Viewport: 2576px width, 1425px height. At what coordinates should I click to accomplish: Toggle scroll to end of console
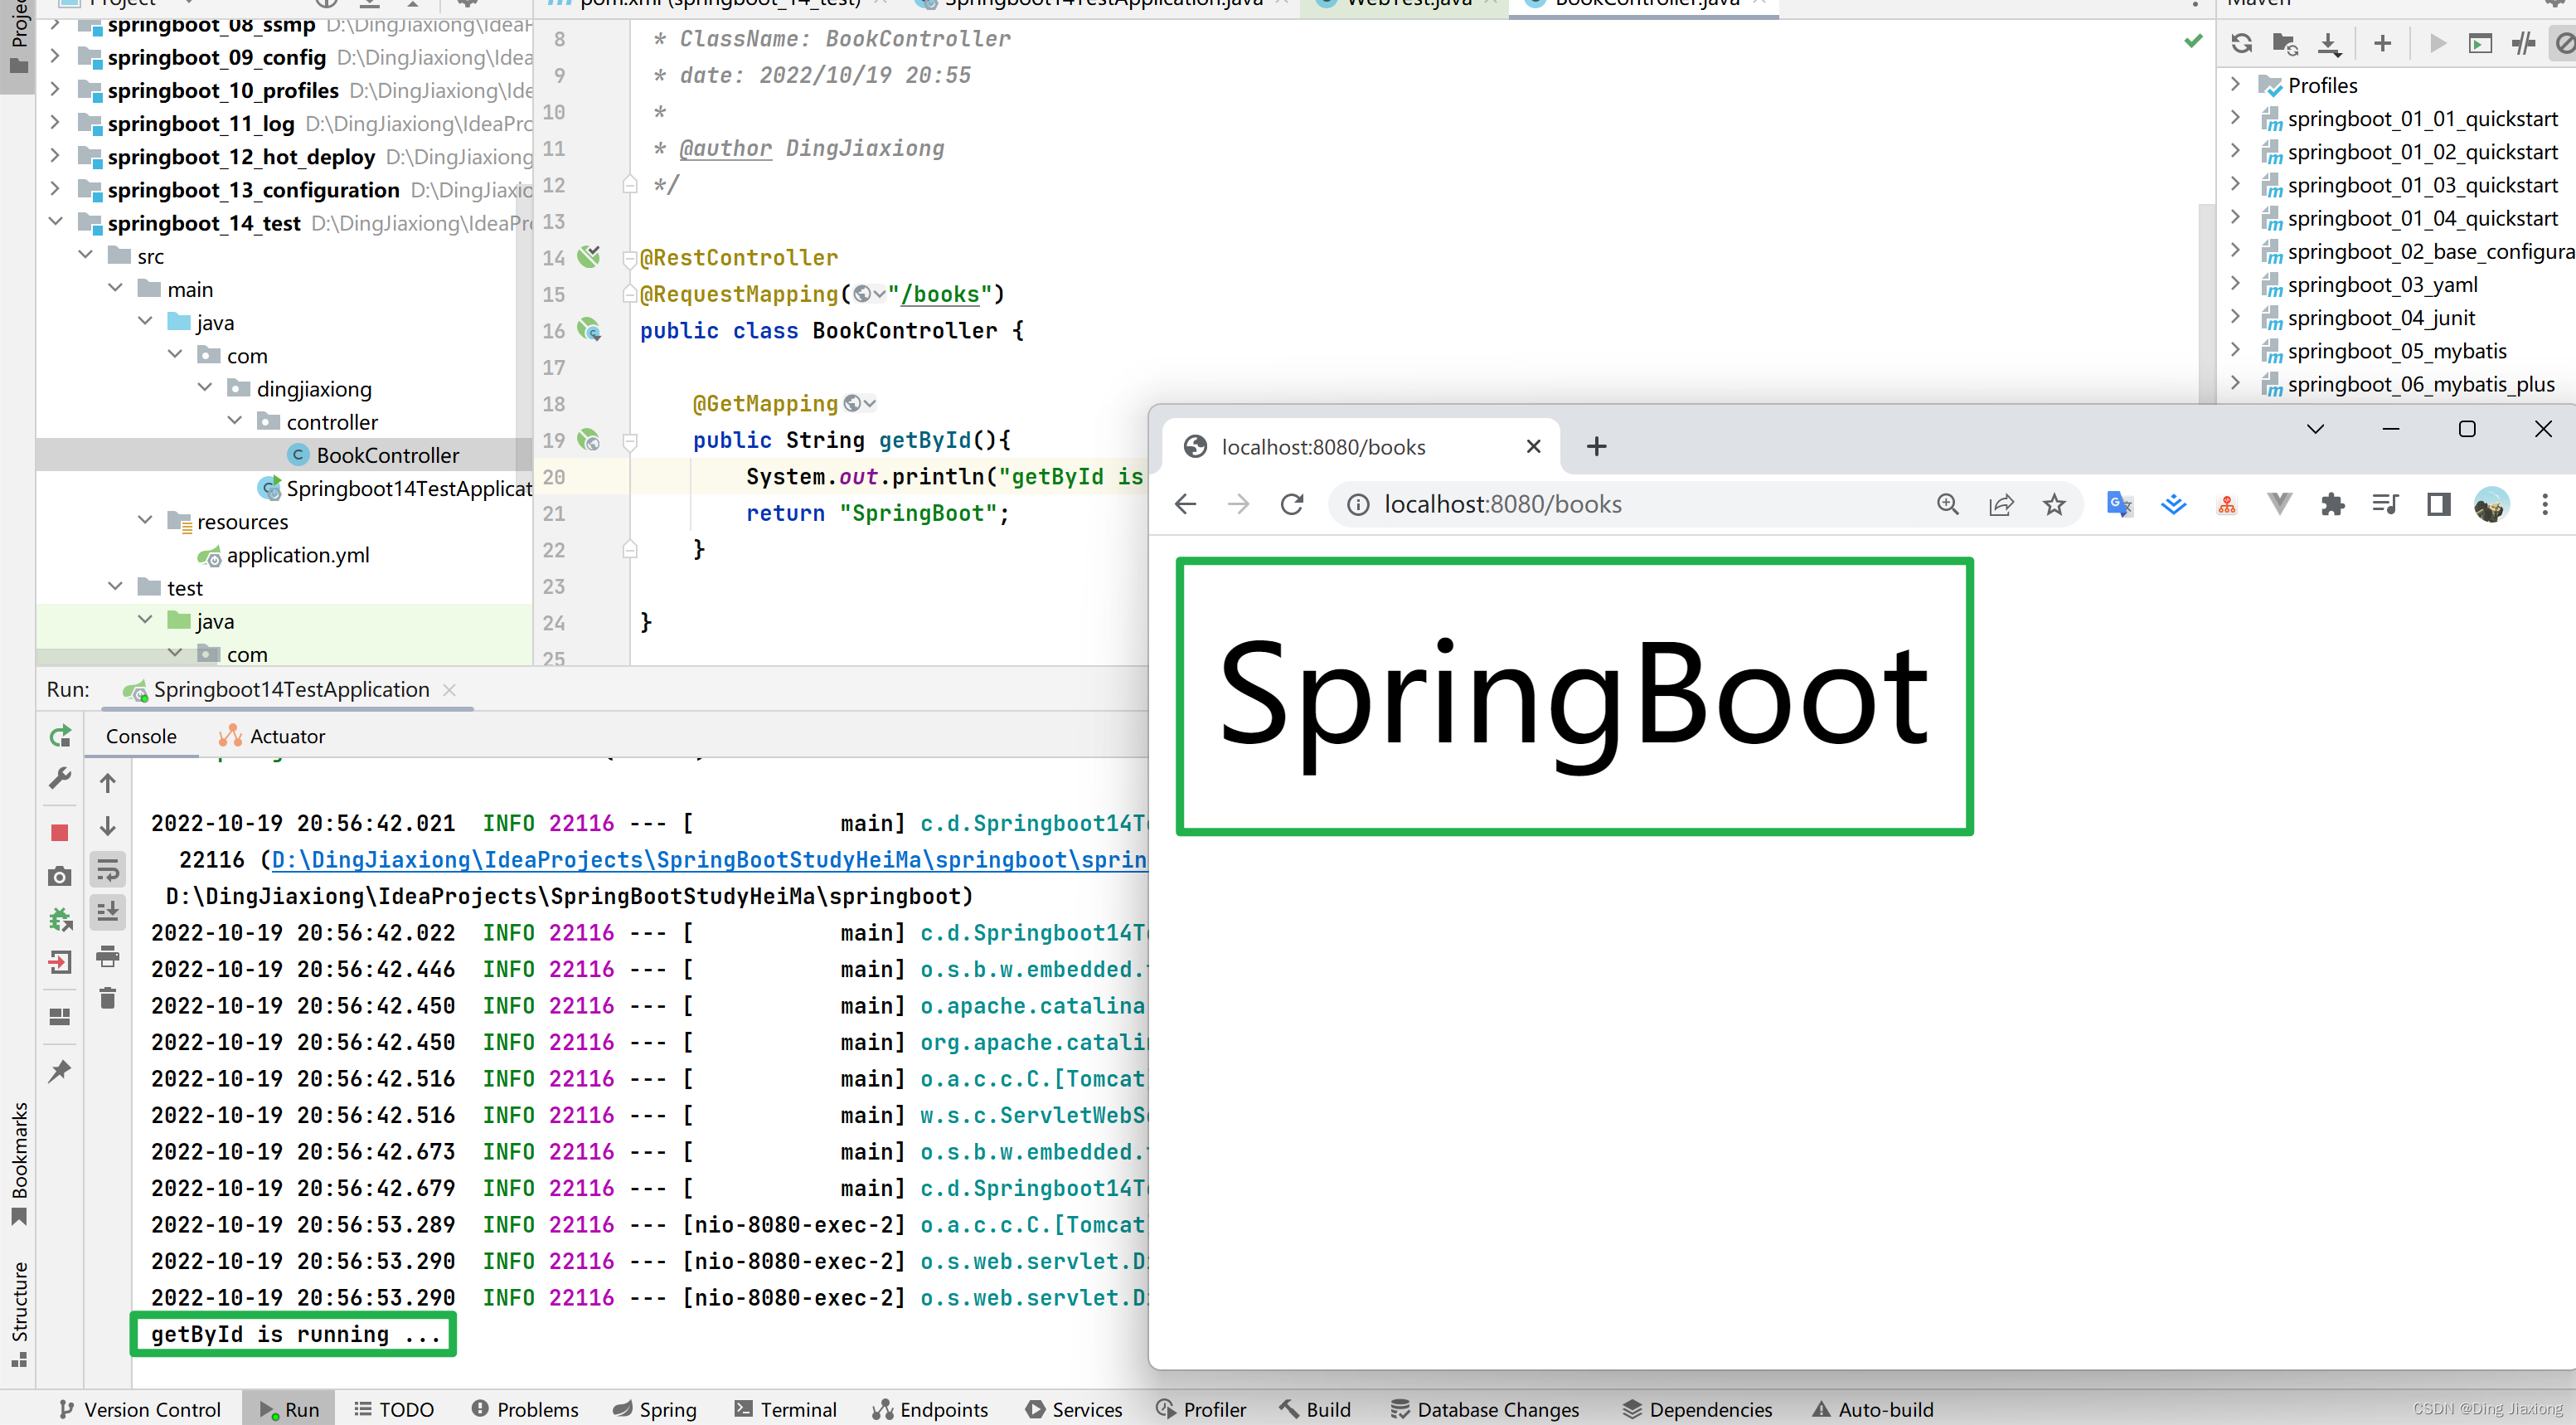click(x=108, y=912)
